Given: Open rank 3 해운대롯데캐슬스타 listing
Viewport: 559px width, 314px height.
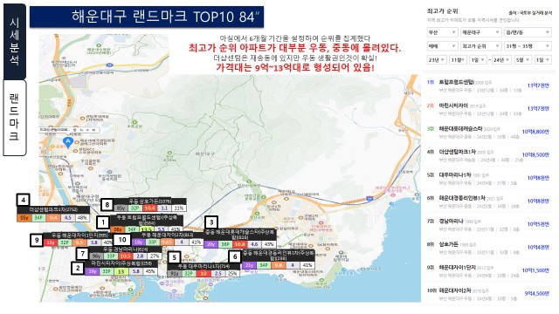Looking at the screenshot, I should 488,132.
